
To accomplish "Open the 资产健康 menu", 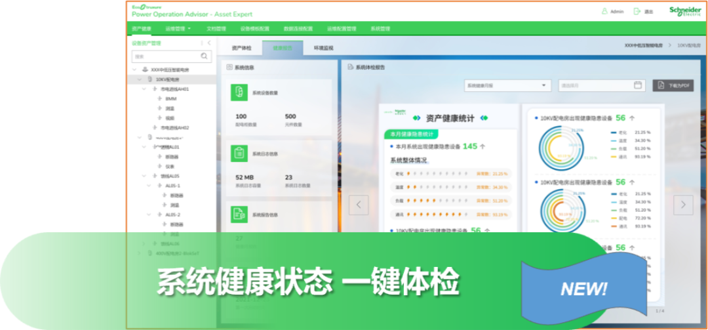I will tap(142, 28).
